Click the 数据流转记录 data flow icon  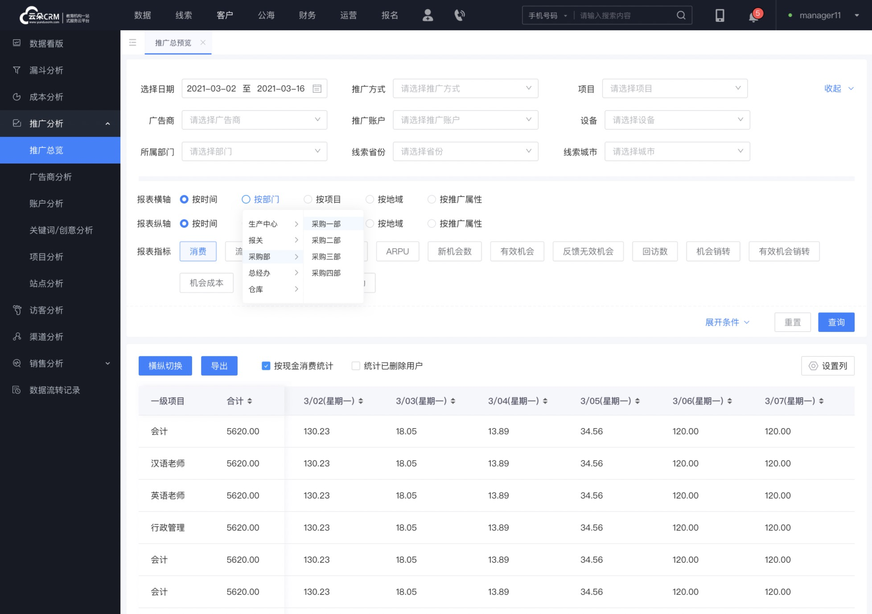[16, 389]
